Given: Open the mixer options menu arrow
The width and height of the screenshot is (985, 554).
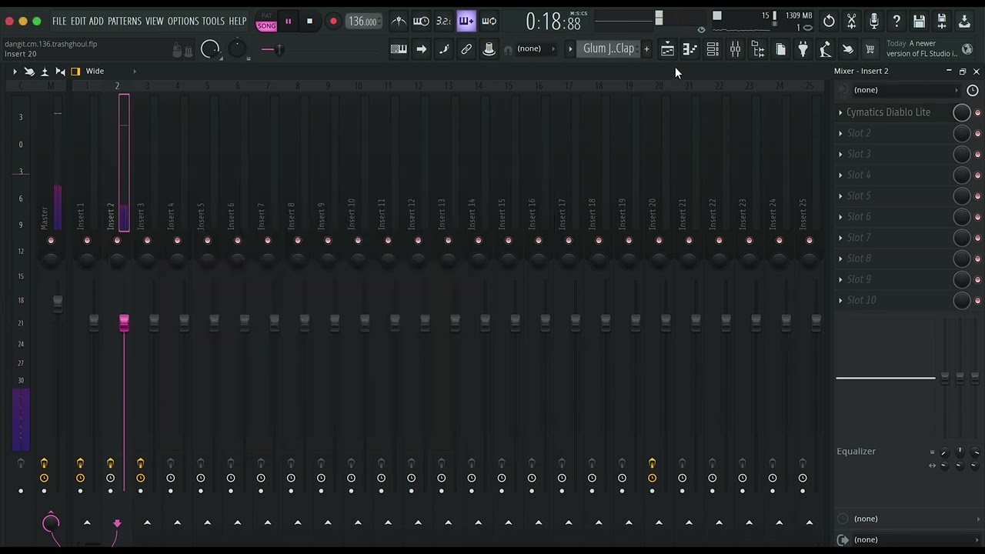Looking at the screenshot, I should (x=15, y=71).
